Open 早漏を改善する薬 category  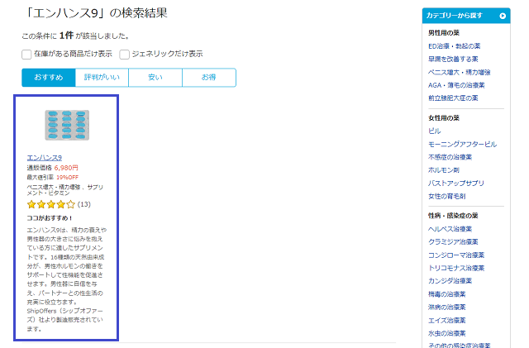click(453, 59)
